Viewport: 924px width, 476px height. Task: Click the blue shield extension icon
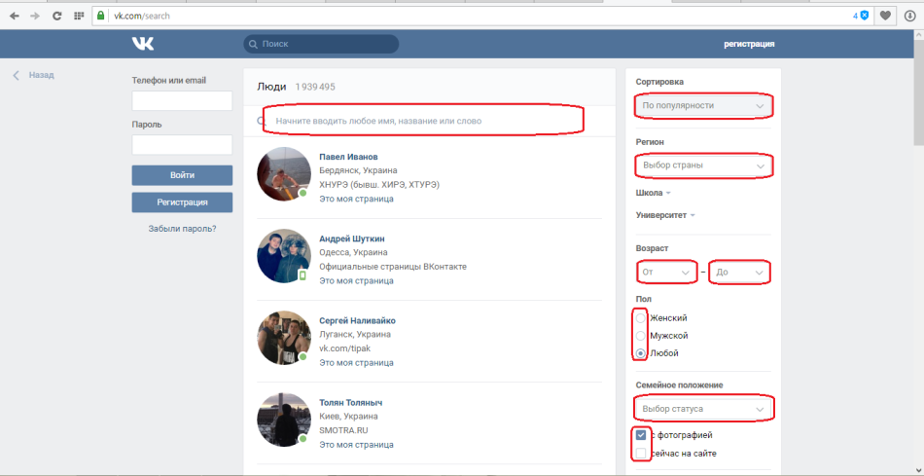tap(864, 16)
